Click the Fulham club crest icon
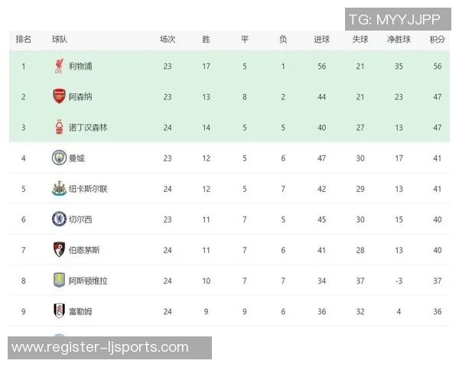The image size is (459, 367). tap(59, 311)
